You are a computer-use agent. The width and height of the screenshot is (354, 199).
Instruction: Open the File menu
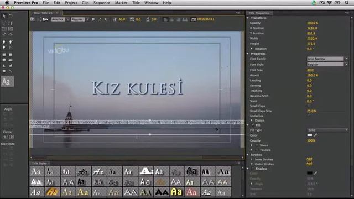coord(45,3)
